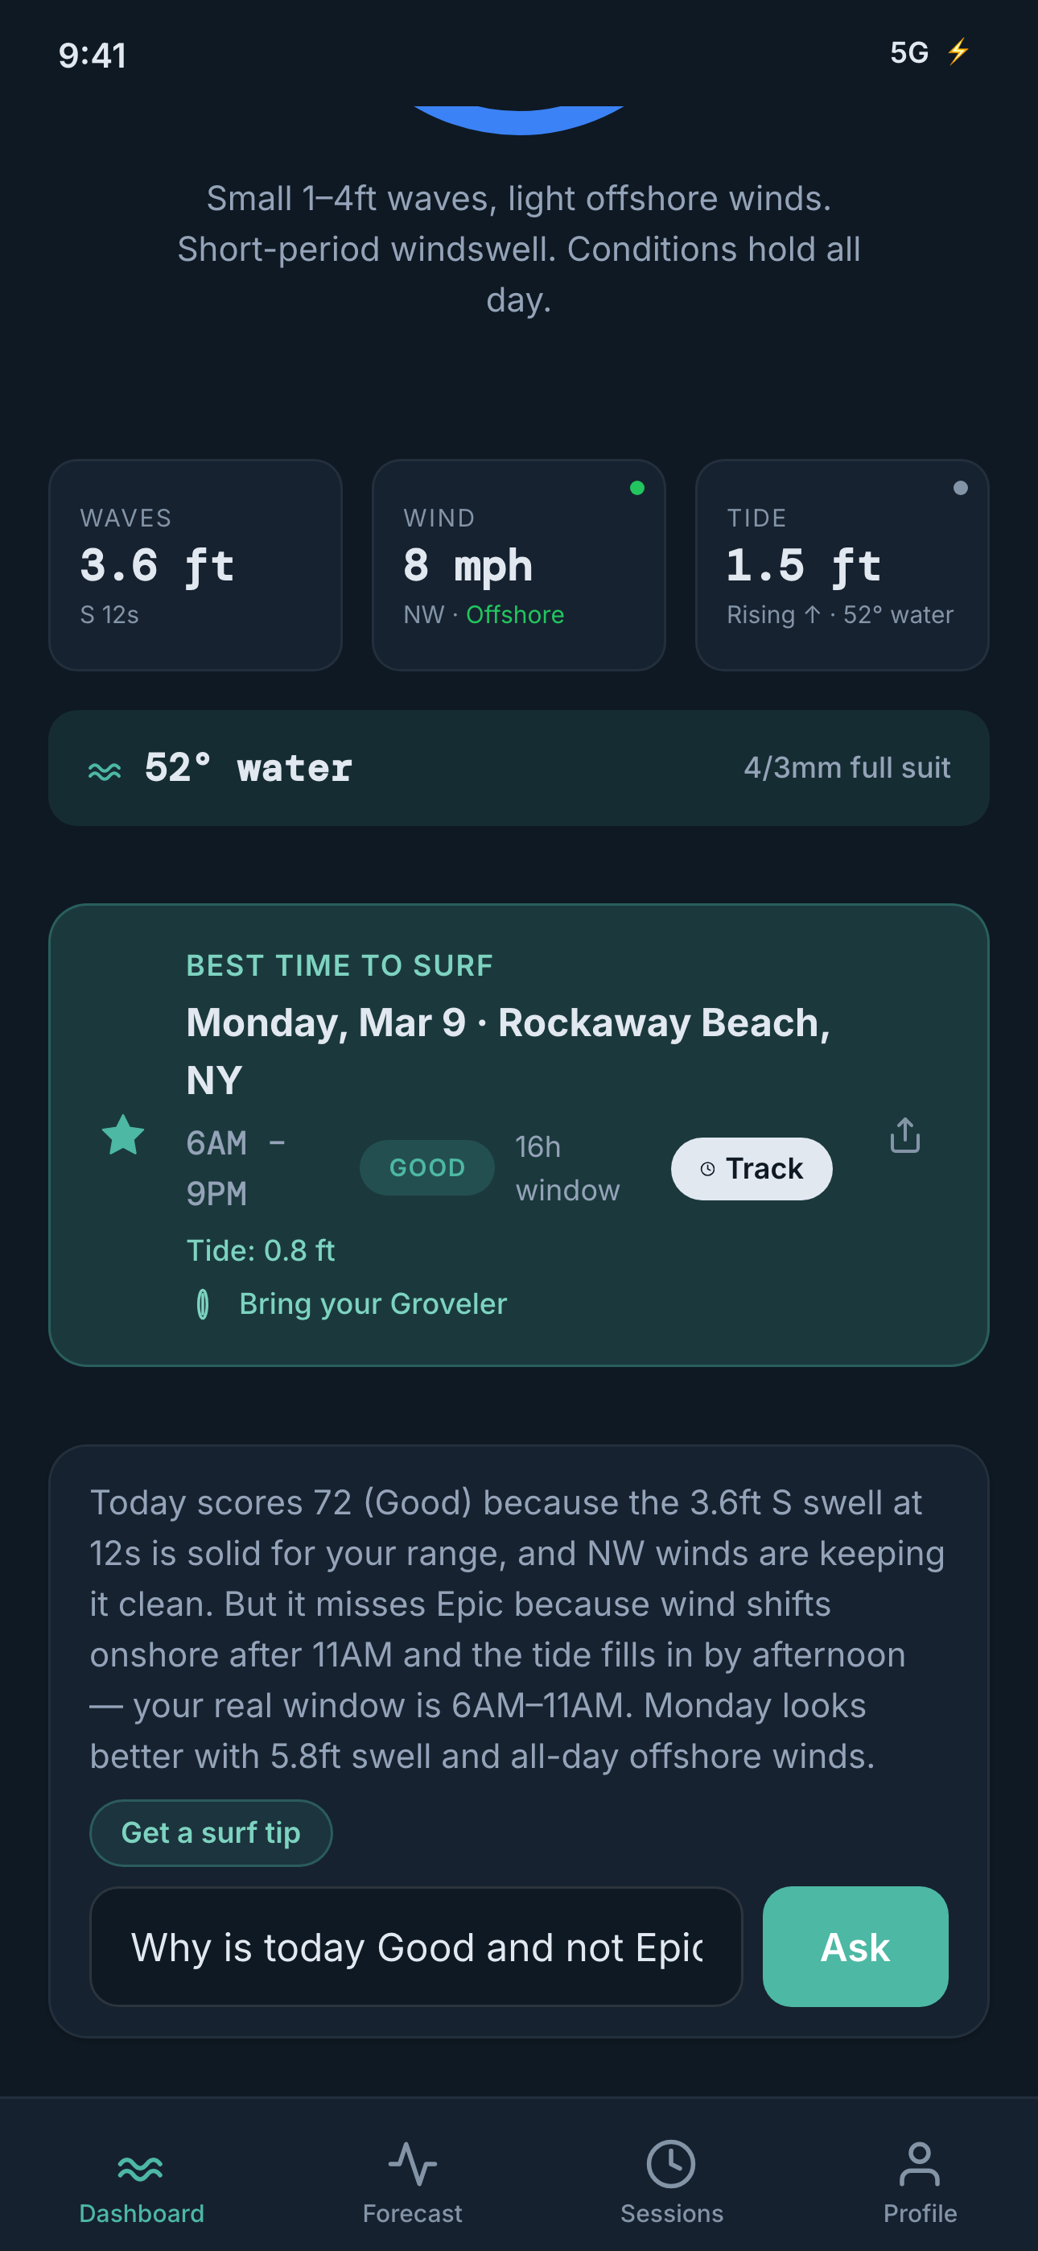Open the Waves 3.6 ft card

[x=195, y=565]
